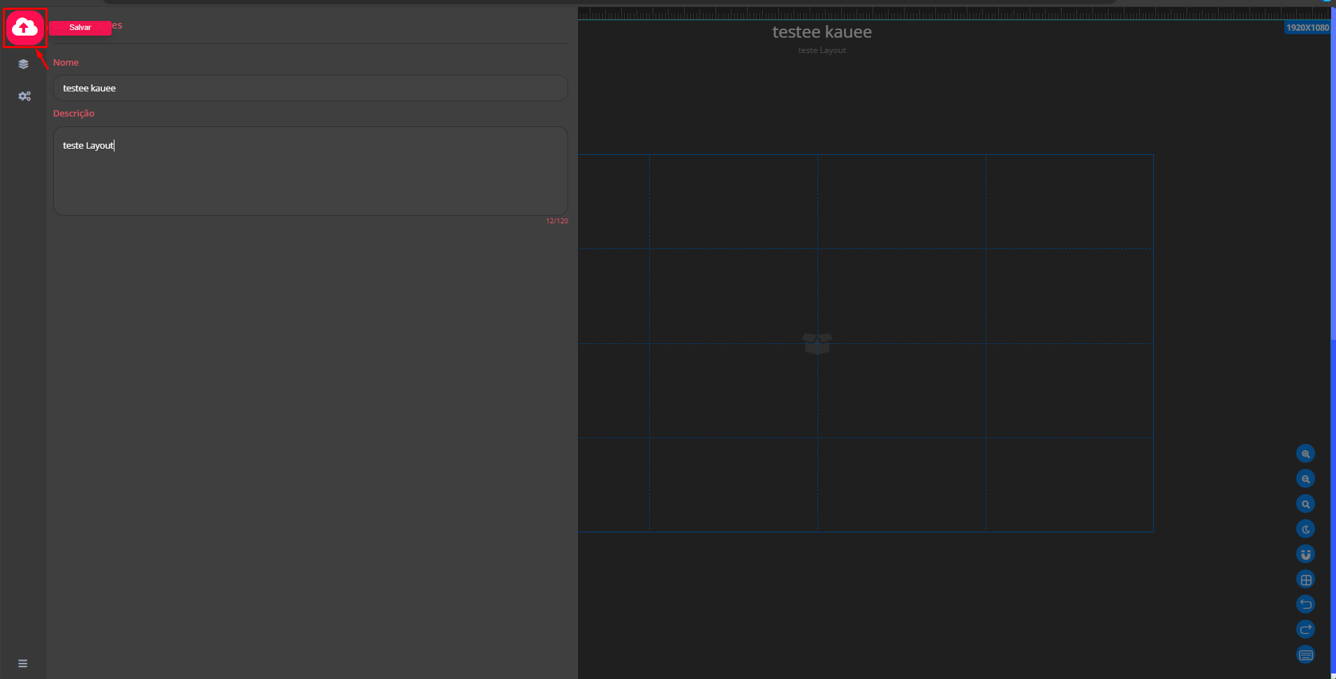Open the hamburger menu at bottom left
The height and width of the screenshot is (679, 1336).
click(22, 663)
